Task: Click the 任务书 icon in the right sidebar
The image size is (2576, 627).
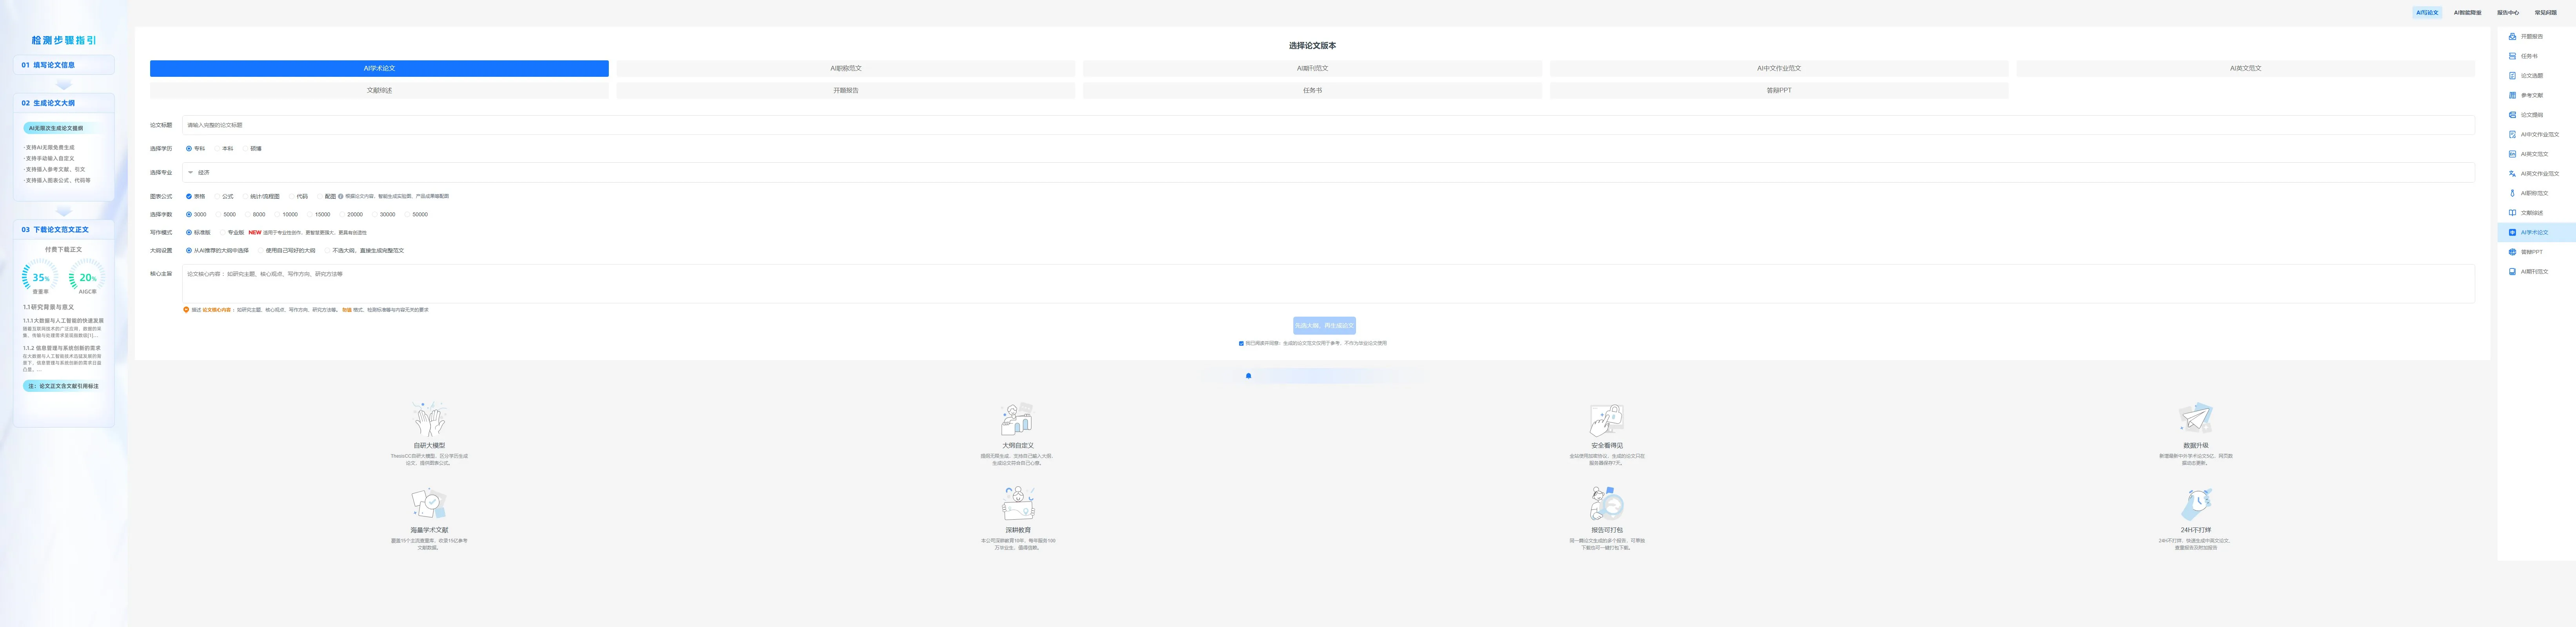Action: tap(2512, 56)
